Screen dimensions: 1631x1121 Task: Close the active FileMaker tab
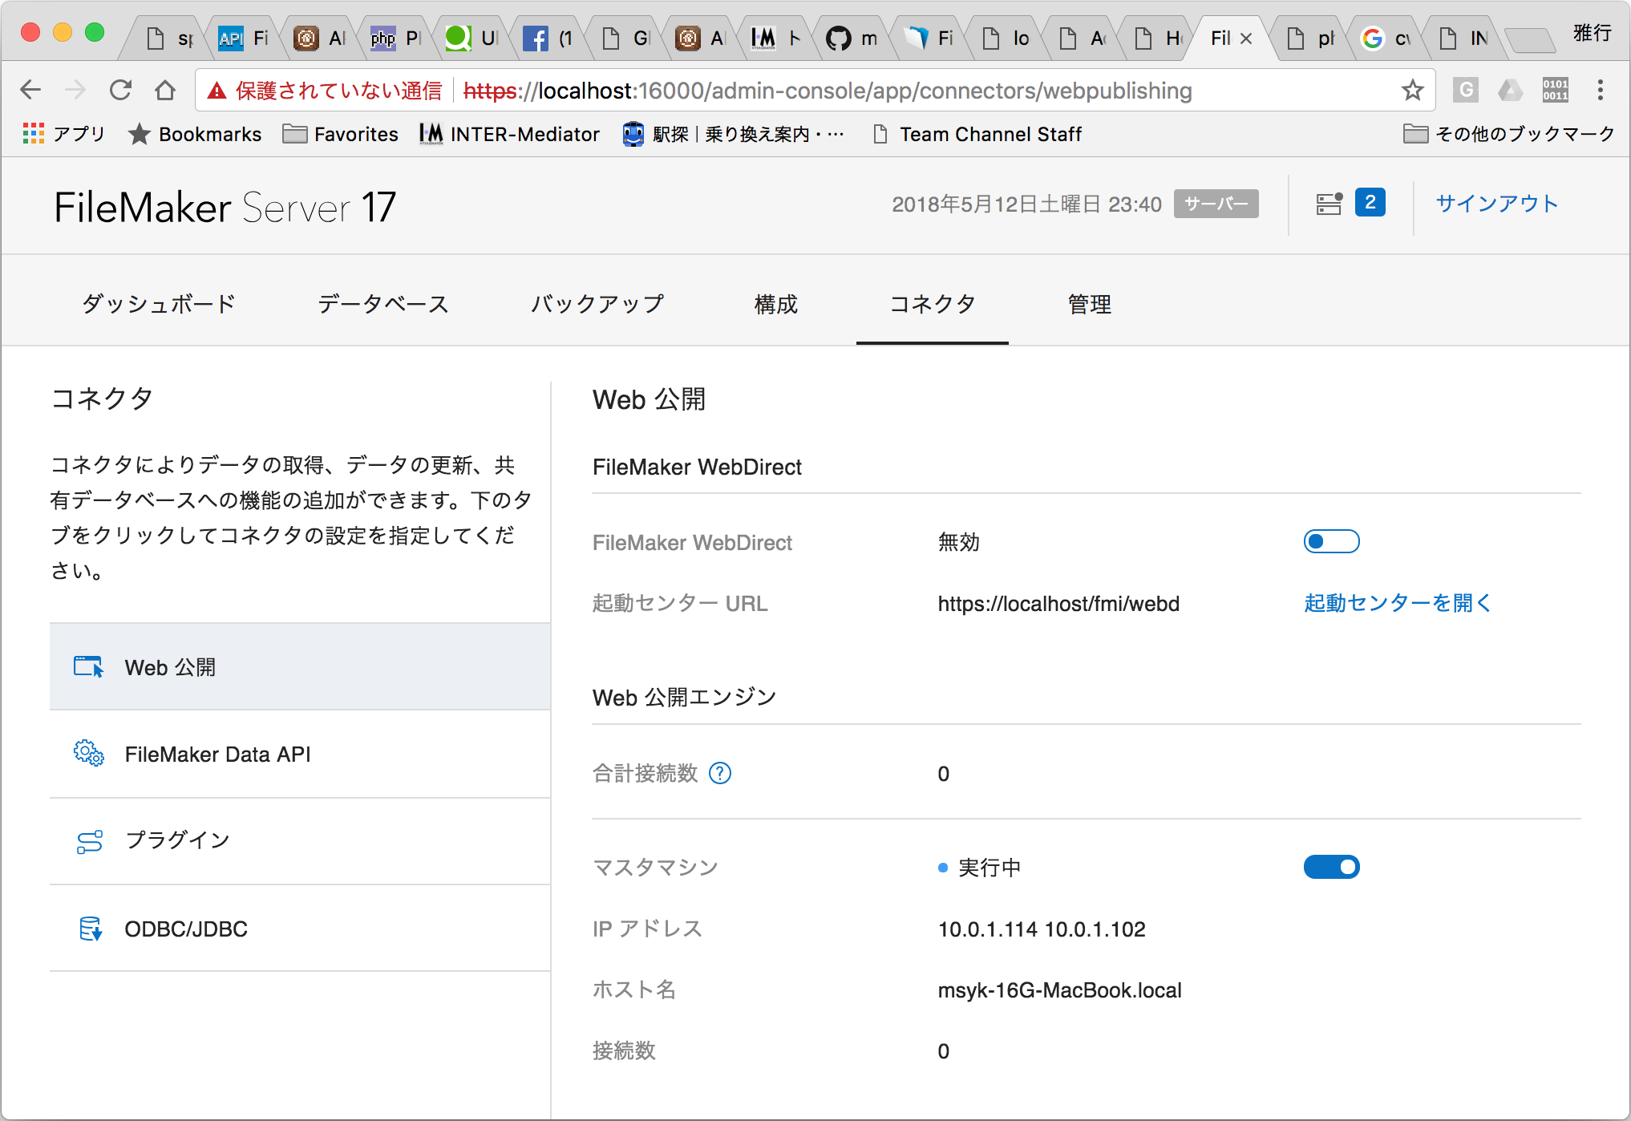click(x=1246, y=38)
